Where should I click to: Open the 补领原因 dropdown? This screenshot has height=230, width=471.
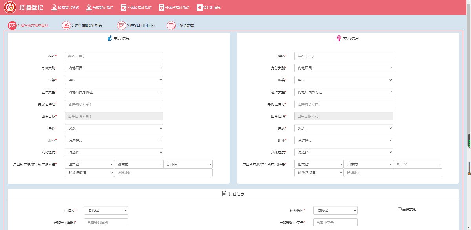coord(335,210)
